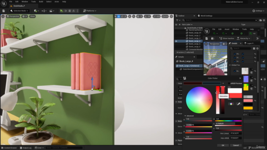This screenshot has height=150, width=267.
Task: Toggle camera speed setting in viewport toolbar
Action: (165, 16)
